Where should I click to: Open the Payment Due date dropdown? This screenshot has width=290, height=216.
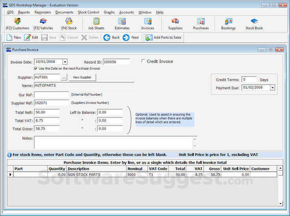(272, 88)
